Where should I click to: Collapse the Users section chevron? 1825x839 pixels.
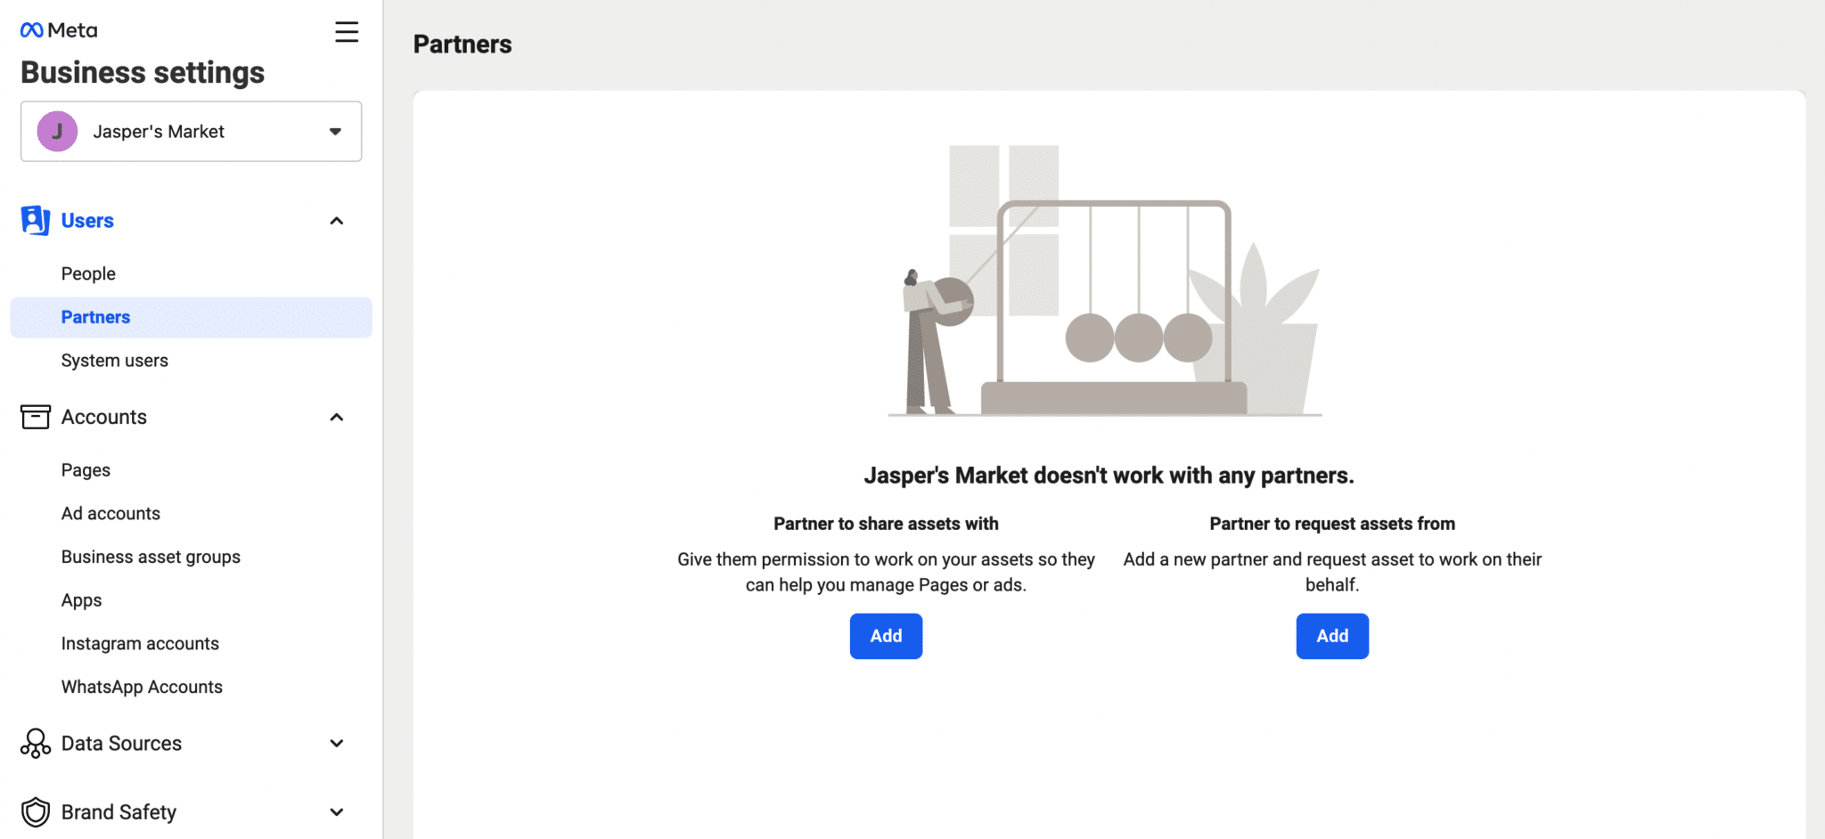point(337,221)
